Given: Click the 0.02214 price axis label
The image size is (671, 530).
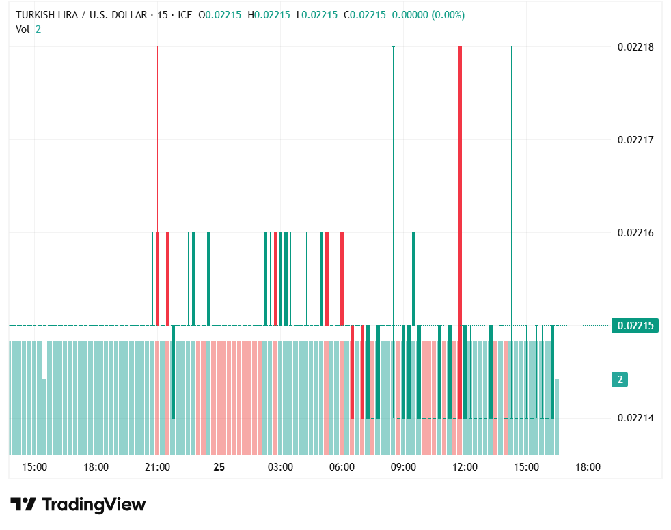Looking at the screenshot, I should [635, 418].
